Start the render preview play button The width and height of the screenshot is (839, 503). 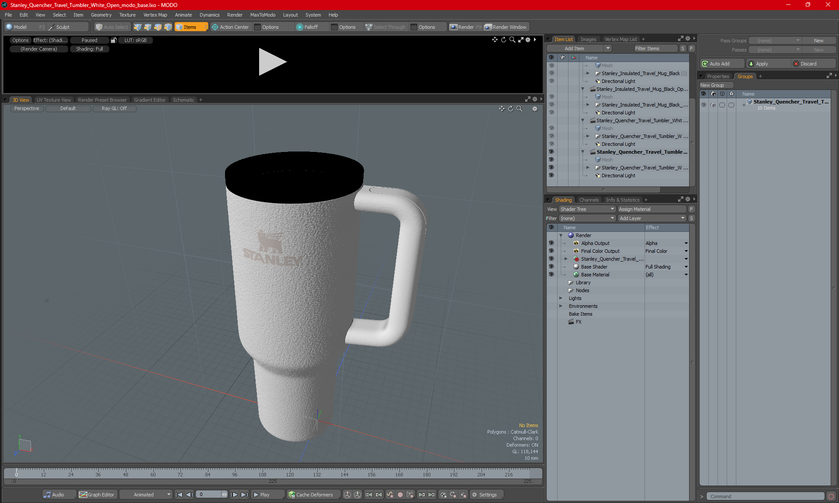point(272,62)
